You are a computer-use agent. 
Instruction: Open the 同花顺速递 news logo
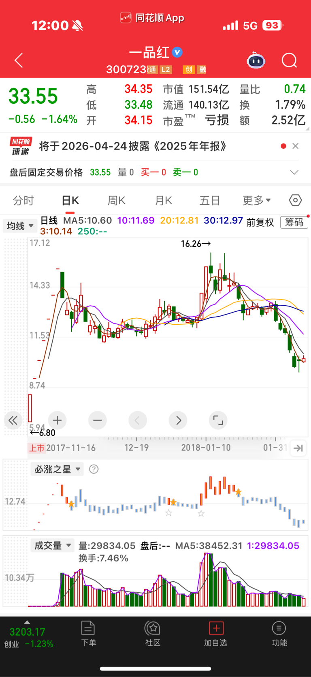tap(21, 146)
